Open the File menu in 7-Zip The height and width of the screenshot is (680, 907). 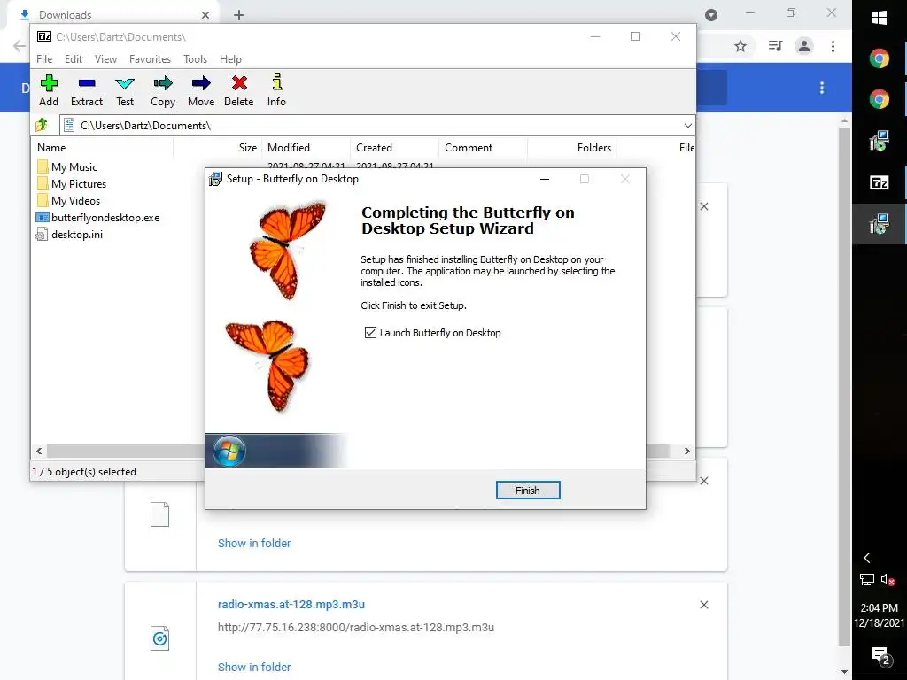point(44,59)
